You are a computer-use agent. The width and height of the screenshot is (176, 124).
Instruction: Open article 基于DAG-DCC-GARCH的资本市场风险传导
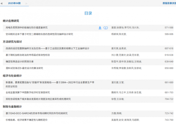pyautogui.click(x=37, y=113)
